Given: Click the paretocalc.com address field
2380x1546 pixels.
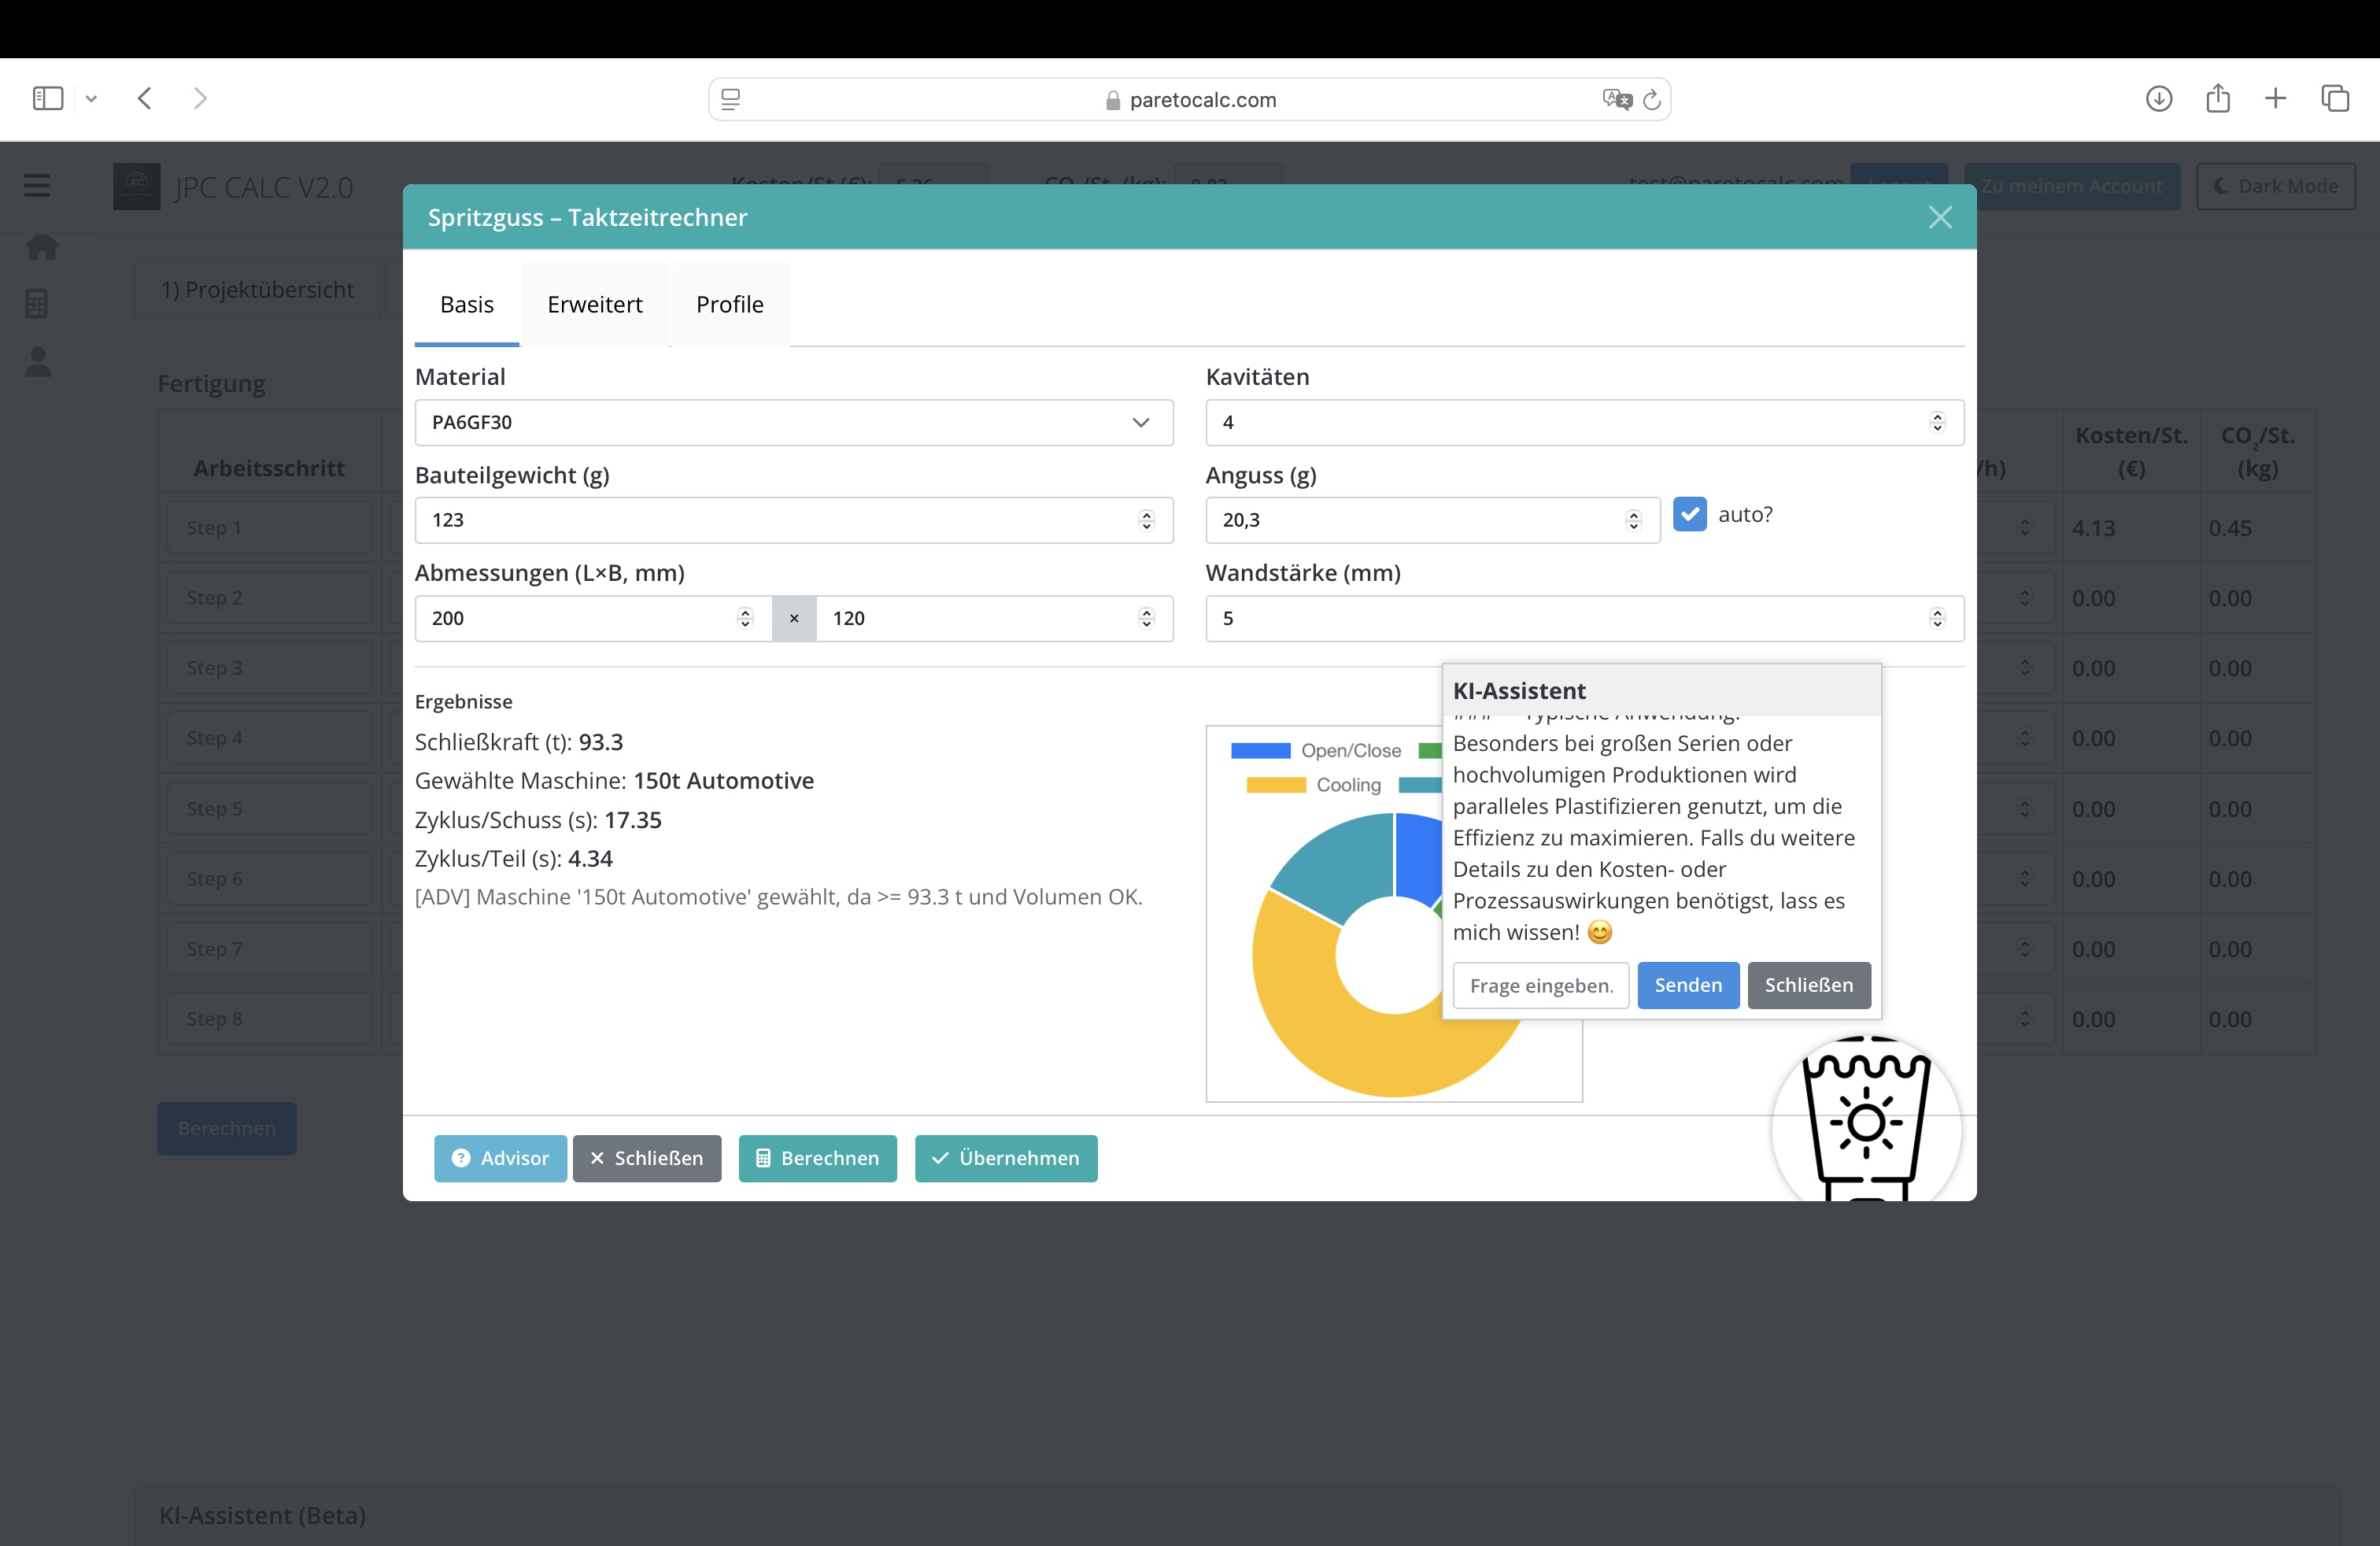Looking at the screenshot, I should click(x=1190, y=99).
